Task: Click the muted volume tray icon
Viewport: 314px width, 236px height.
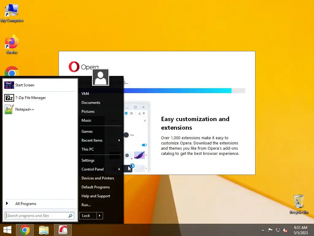Action: 285,230
